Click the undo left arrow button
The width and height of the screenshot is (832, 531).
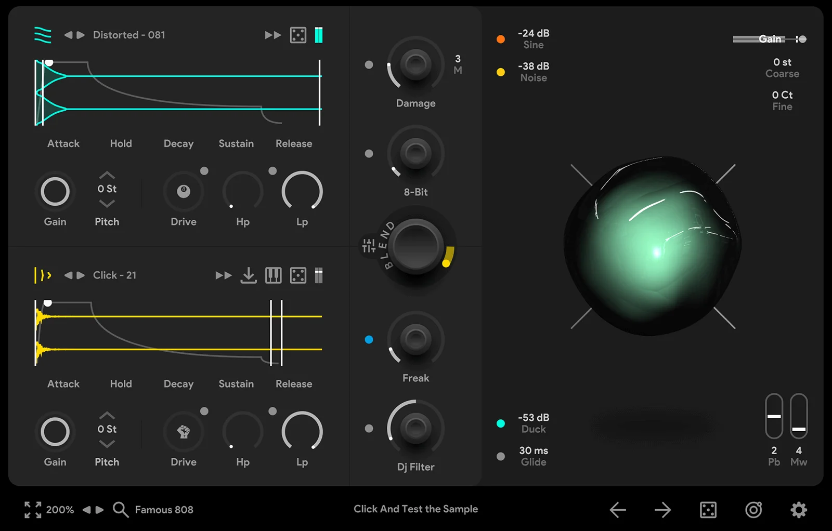618,510
